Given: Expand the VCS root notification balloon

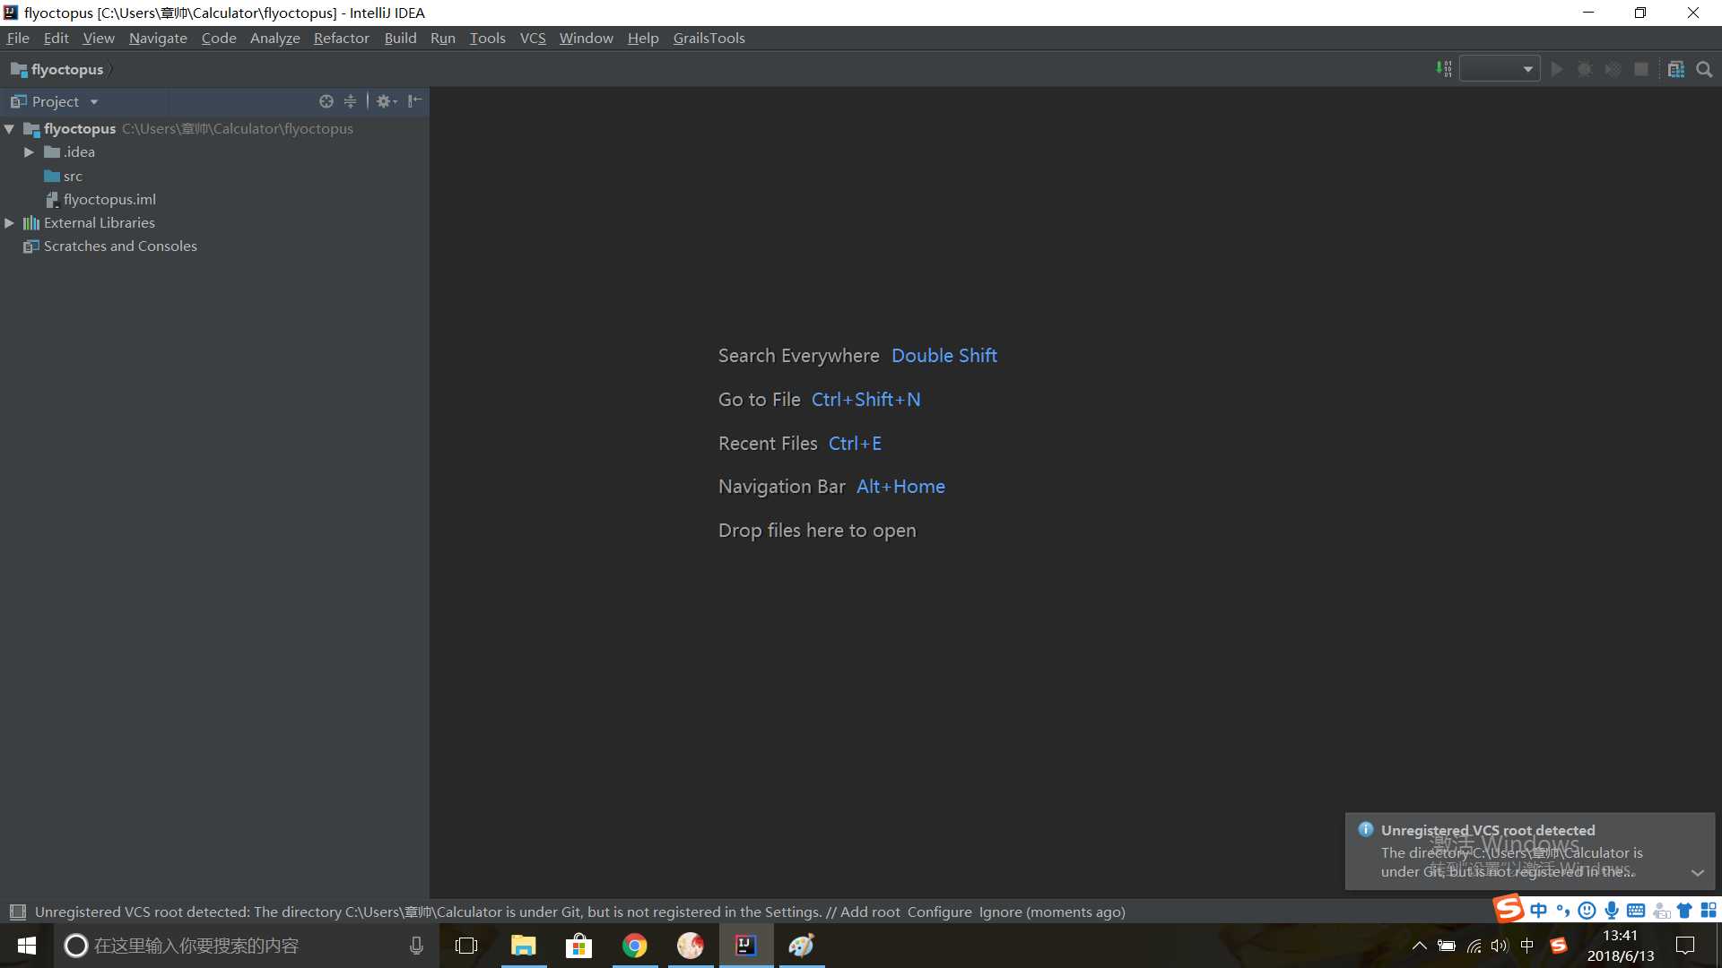Looking at the screenshot, I should [x=1697, y=872].
